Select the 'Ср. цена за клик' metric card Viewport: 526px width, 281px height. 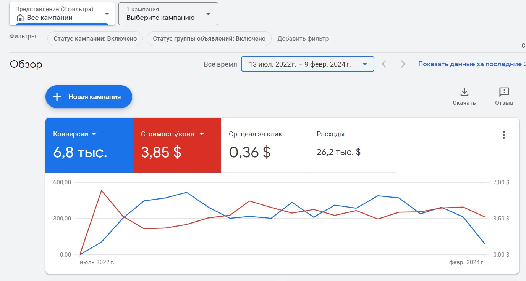click(x=265, y=145)
